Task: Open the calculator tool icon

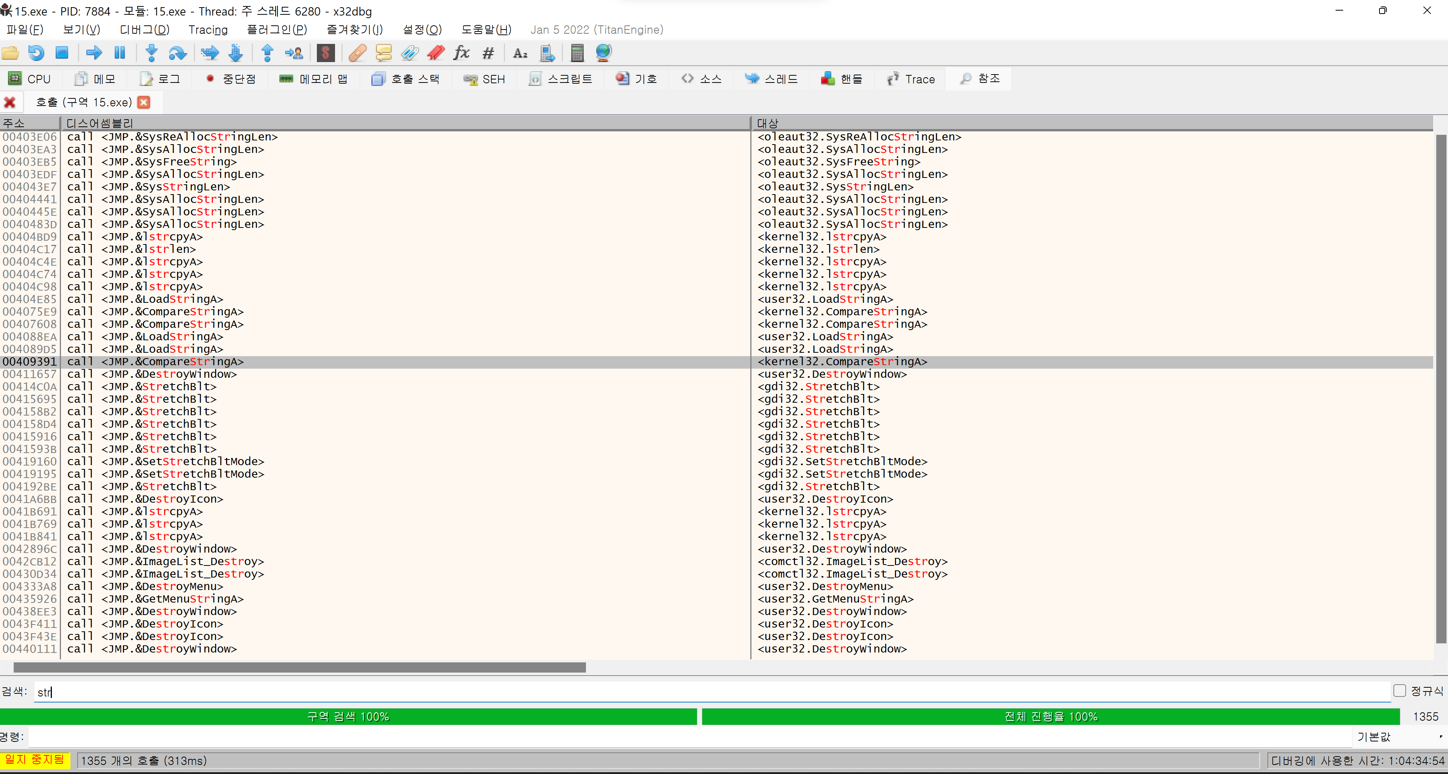Action: pos(577,53)
